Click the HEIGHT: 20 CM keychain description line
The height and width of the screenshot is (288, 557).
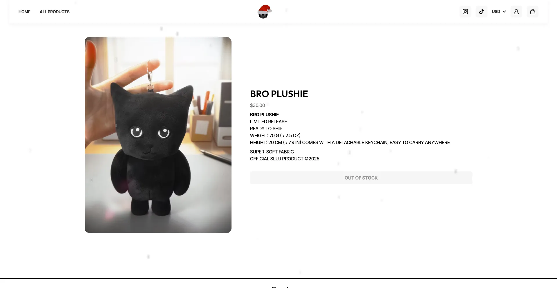[x=350, y=142]
